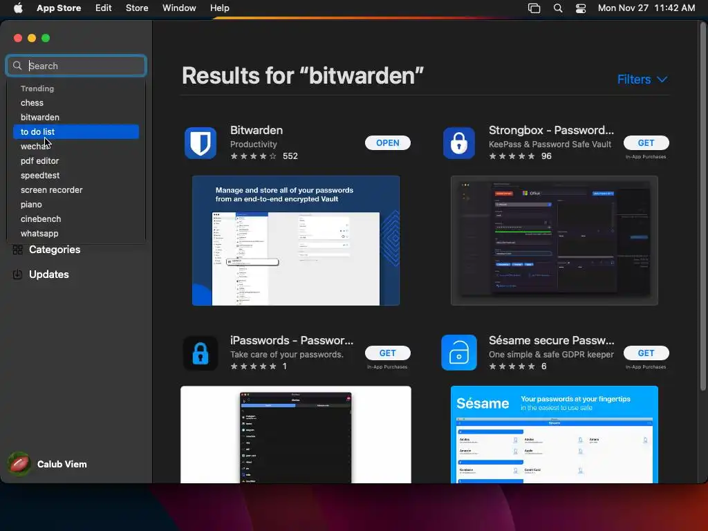The image size is (708, 531).
Task: Click the results vertical scrollbar
Action: tap(702, 205)
